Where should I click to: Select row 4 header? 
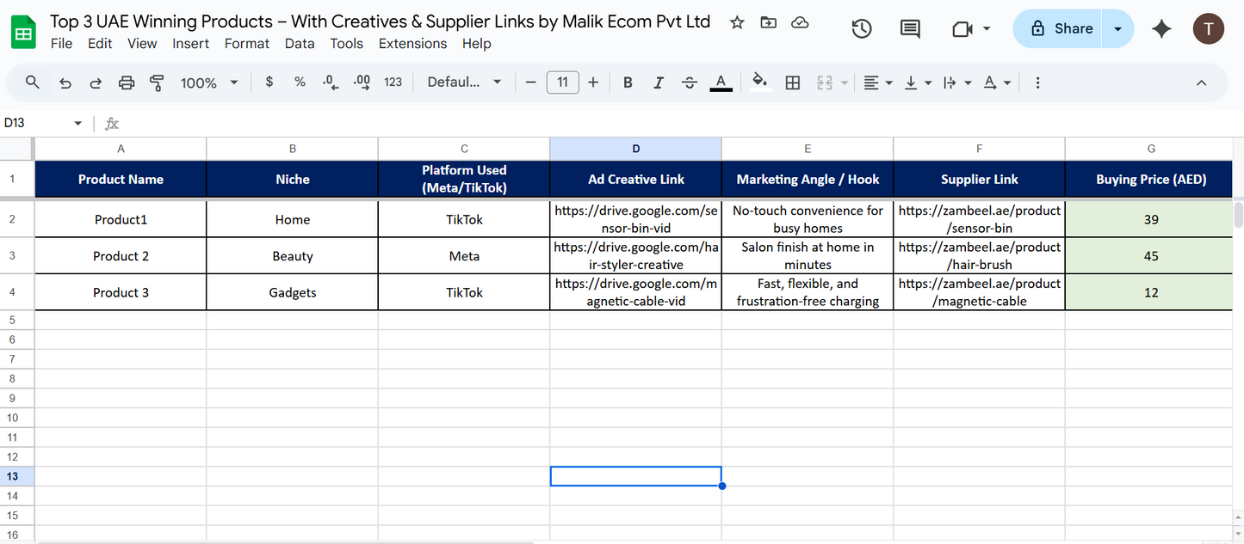12,292
